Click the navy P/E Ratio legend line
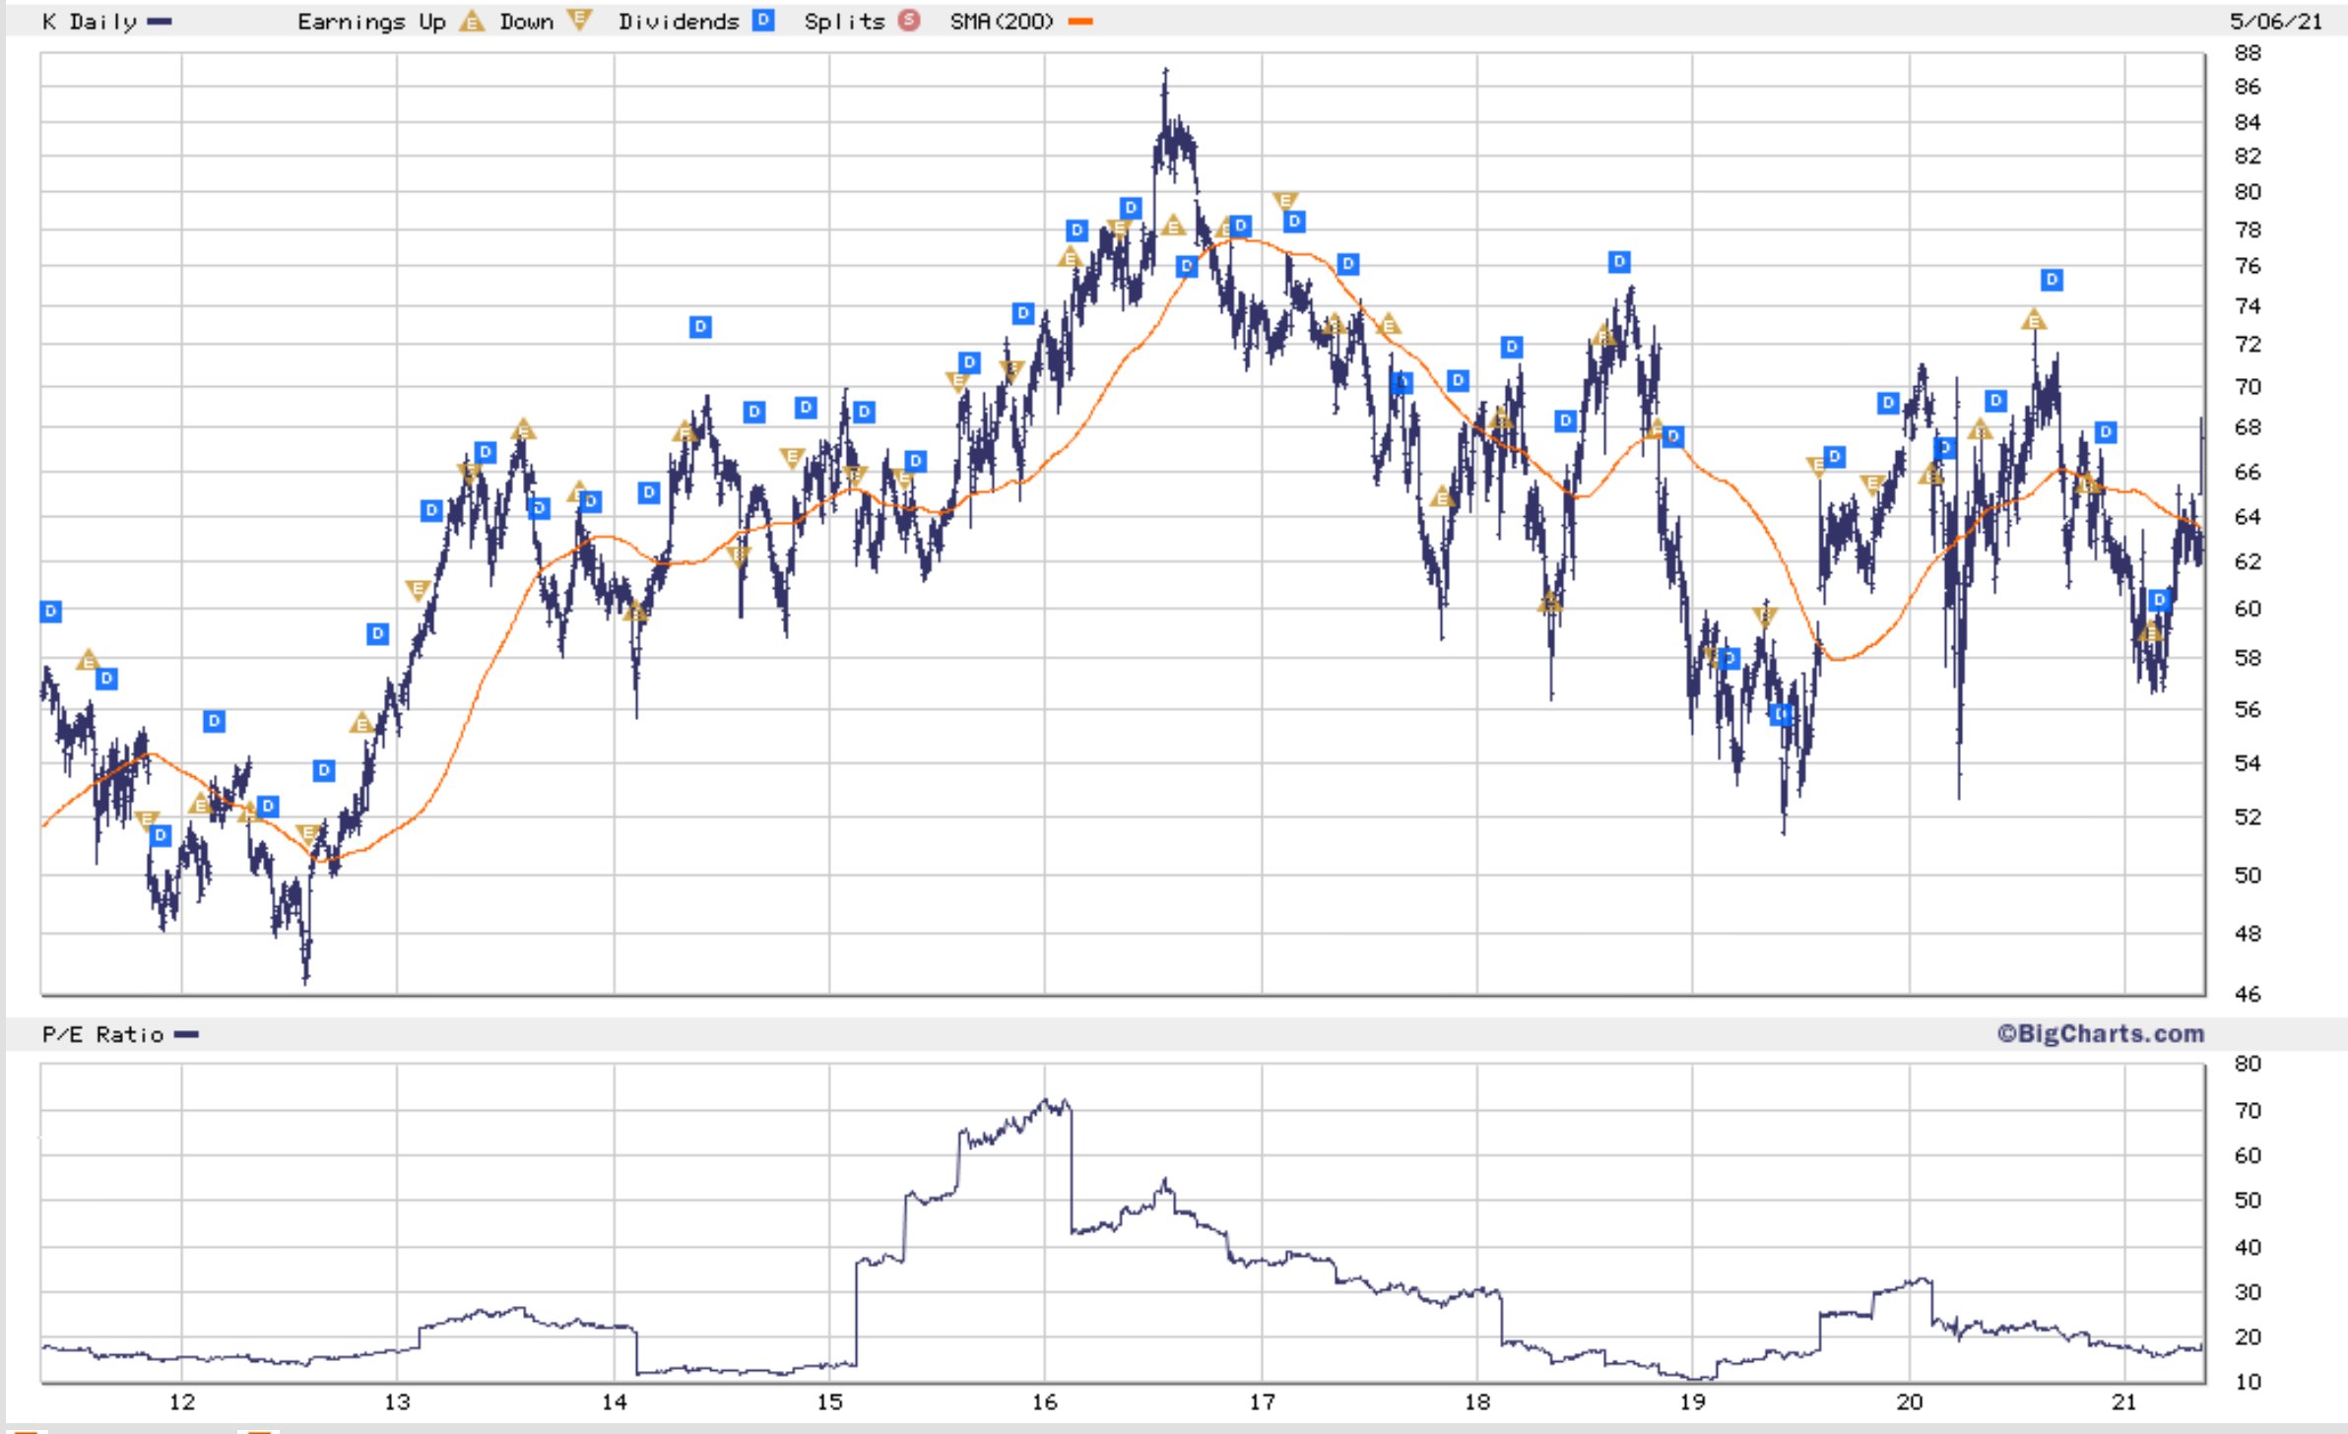Screen dimensions: 2348x1434 coord(186,1034)
